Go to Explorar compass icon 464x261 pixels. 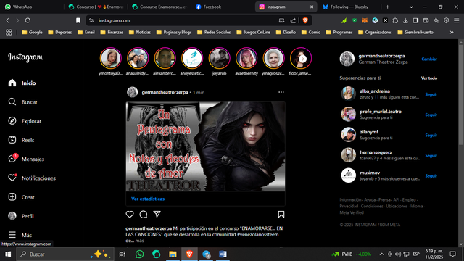(x=12, y=121)
